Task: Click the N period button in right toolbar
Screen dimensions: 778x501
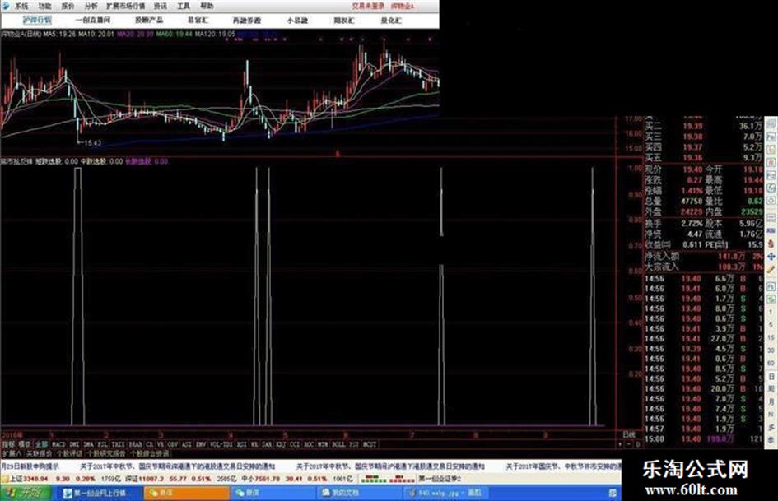Action: click(x=771, y=414)
